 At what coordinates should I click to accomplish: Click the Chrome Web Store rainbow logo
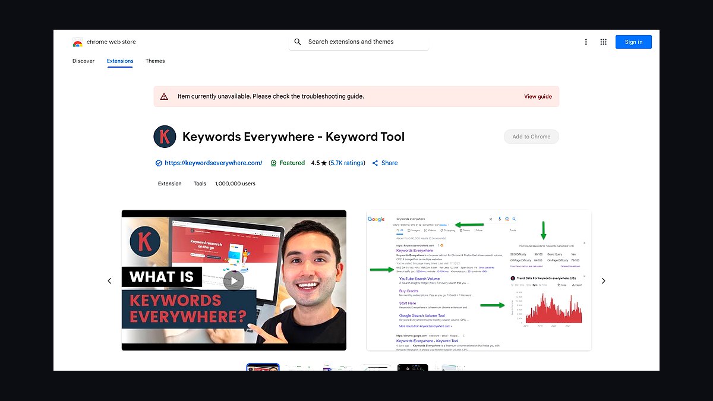point(77,42)
